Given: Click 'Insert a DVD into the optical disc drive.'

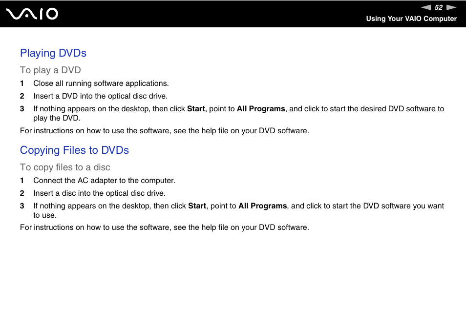Looking at the screenshot, I should coord(101,96).
